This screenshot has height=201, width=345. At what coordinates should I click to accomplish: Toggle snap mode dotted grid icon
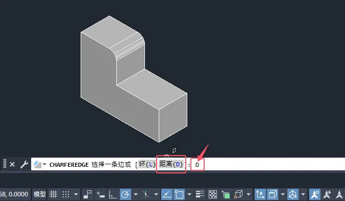coord(66,194)
